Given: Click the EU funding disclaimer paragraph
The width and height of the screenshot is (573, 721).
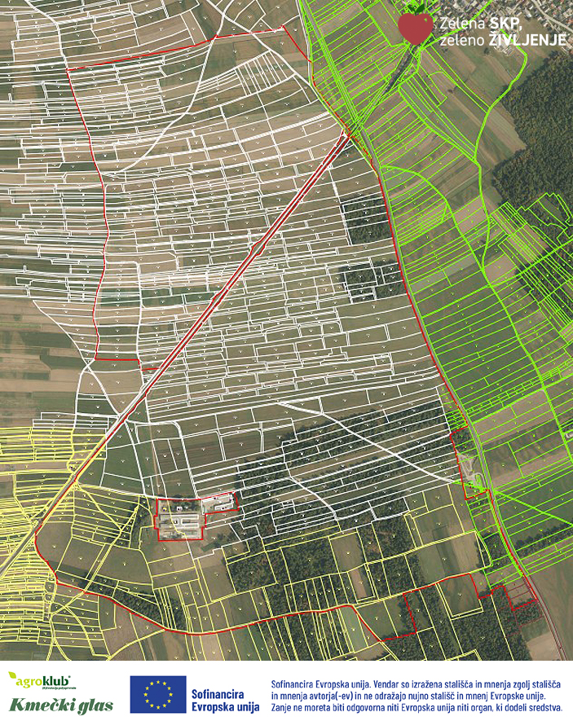Looking at the screenshot, I should pyautogui.click(x=416, y=694).
